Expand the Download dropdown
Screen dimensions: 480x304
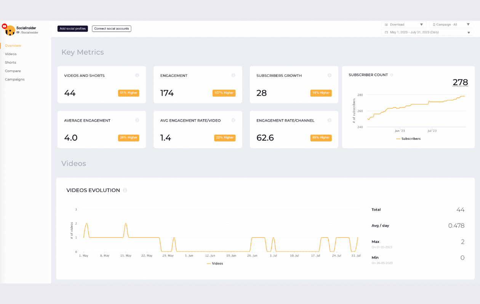[404, 24]
